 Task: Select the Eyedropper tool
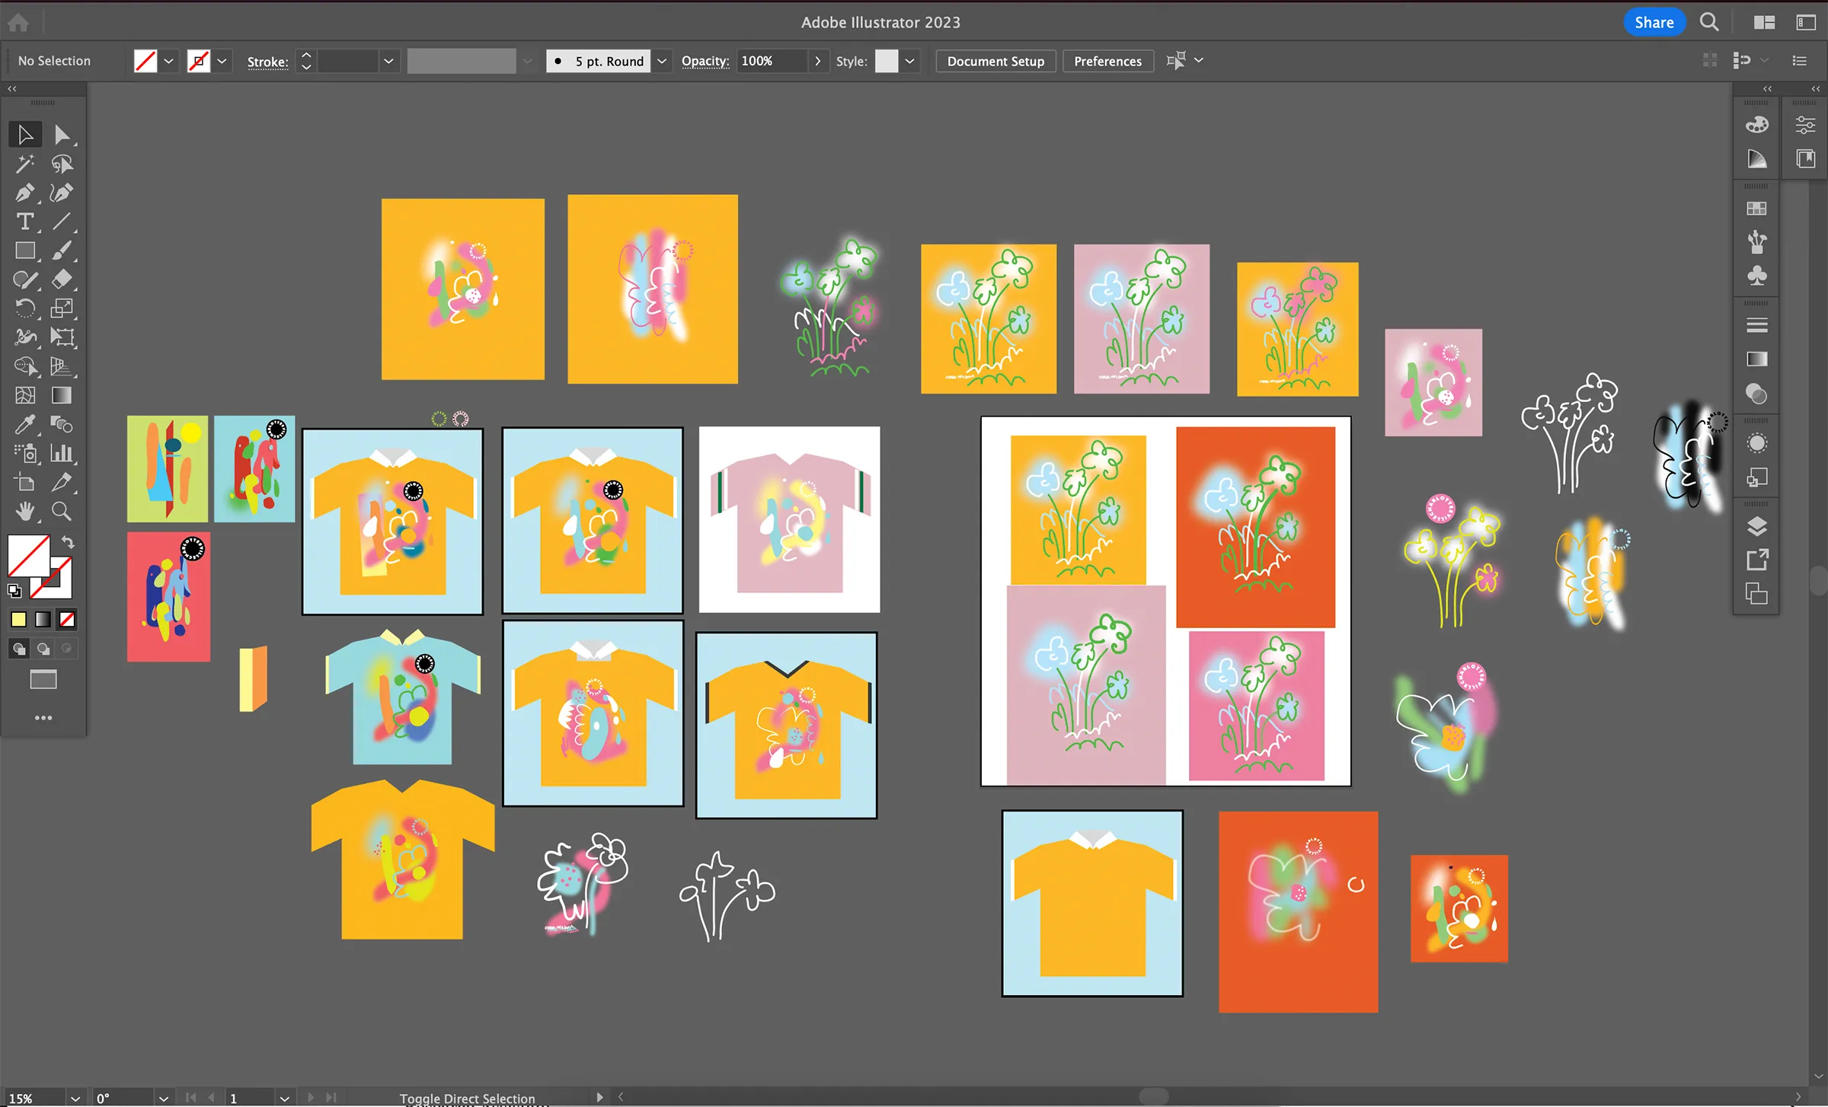coord(25,424)
